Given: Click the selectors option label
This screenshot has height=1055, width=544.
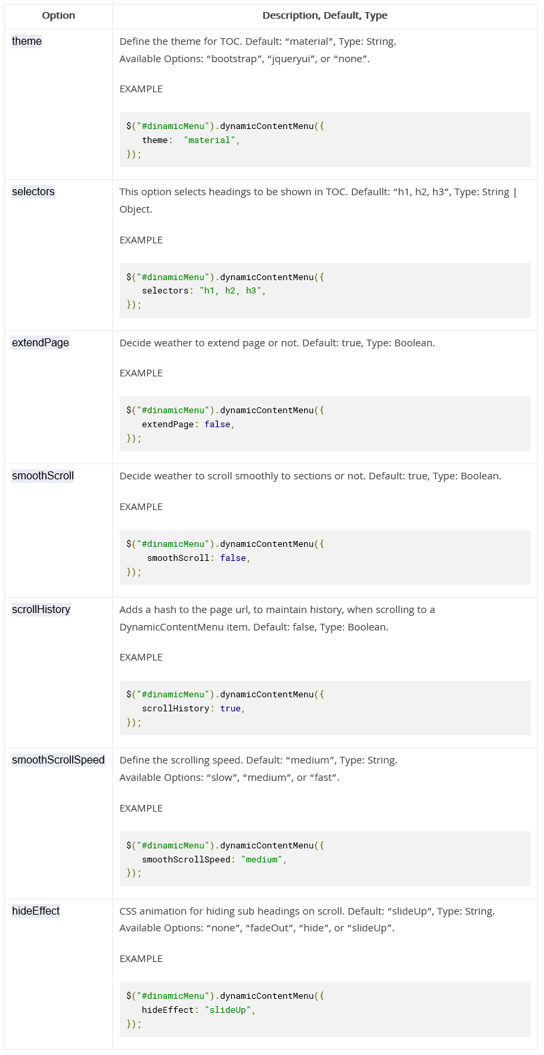Looking at the screenshot, I should coord(33,192).
